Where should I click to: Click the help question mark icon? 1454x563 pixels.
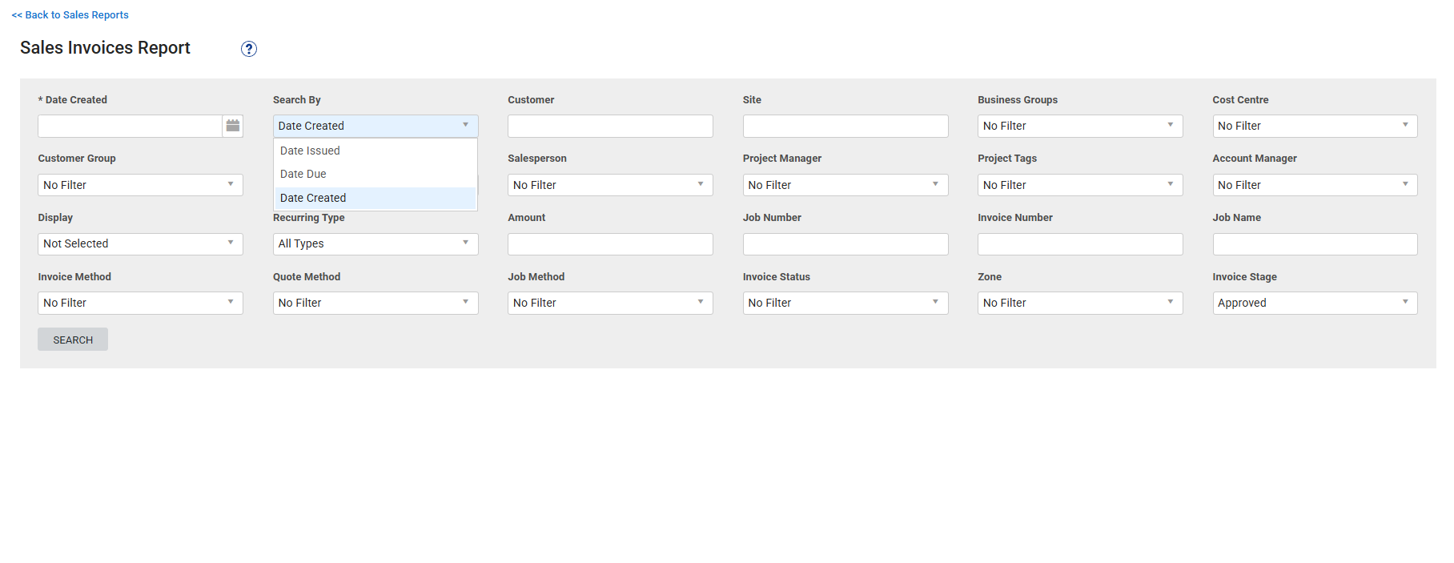[249, 49]
